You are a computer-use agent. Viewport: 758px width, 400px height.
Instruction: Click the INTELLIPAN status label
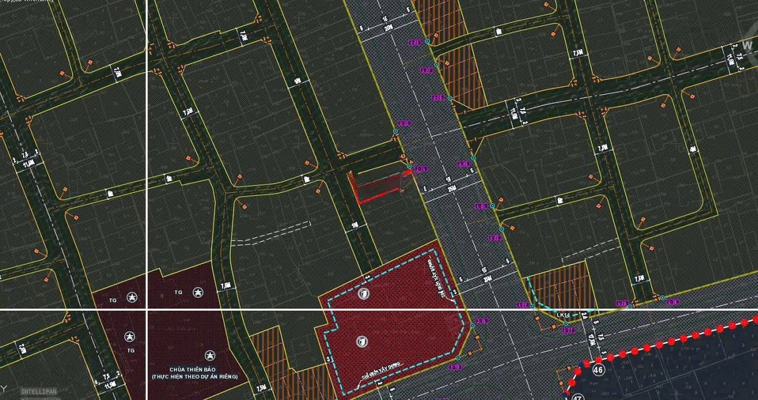(x=38, y=391)
